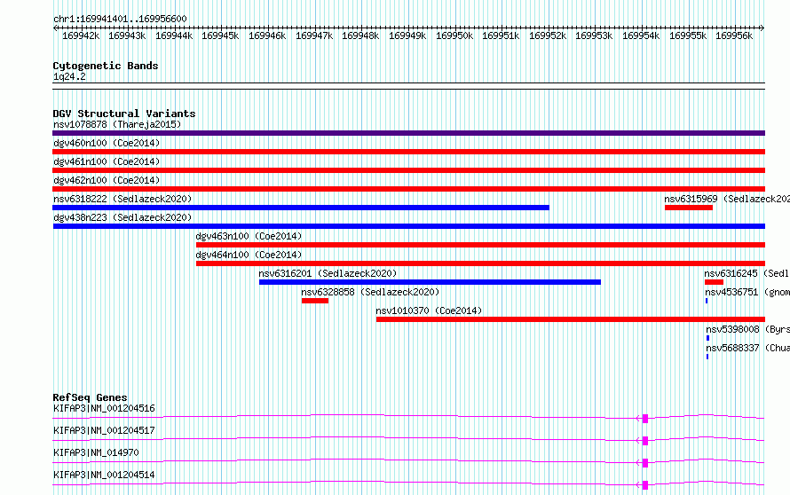Click the KIFAP3|NM_014970 exon box
The width and height of the screenshot is (790, 495).
[x=645, y=463]
